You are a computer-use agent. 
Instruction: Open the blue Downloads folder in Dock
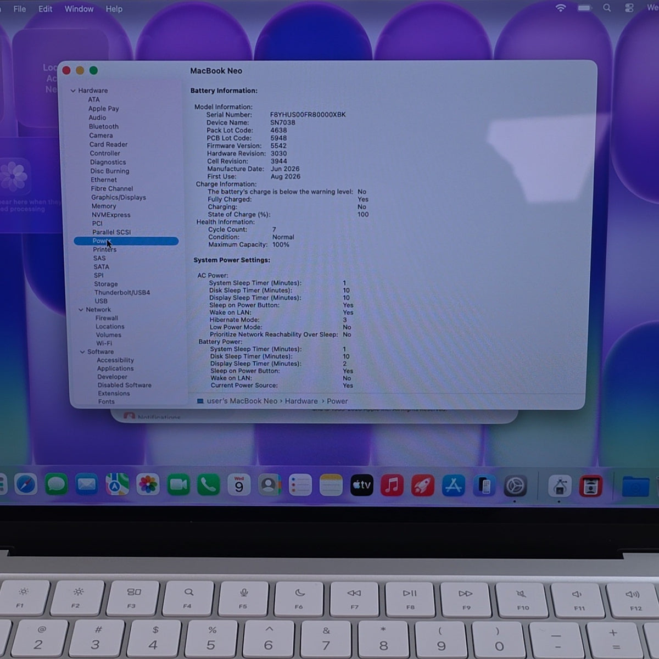pos(635,487)
